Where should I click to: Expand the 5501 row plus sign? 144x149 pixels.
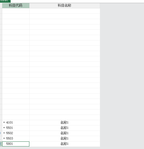4,128
